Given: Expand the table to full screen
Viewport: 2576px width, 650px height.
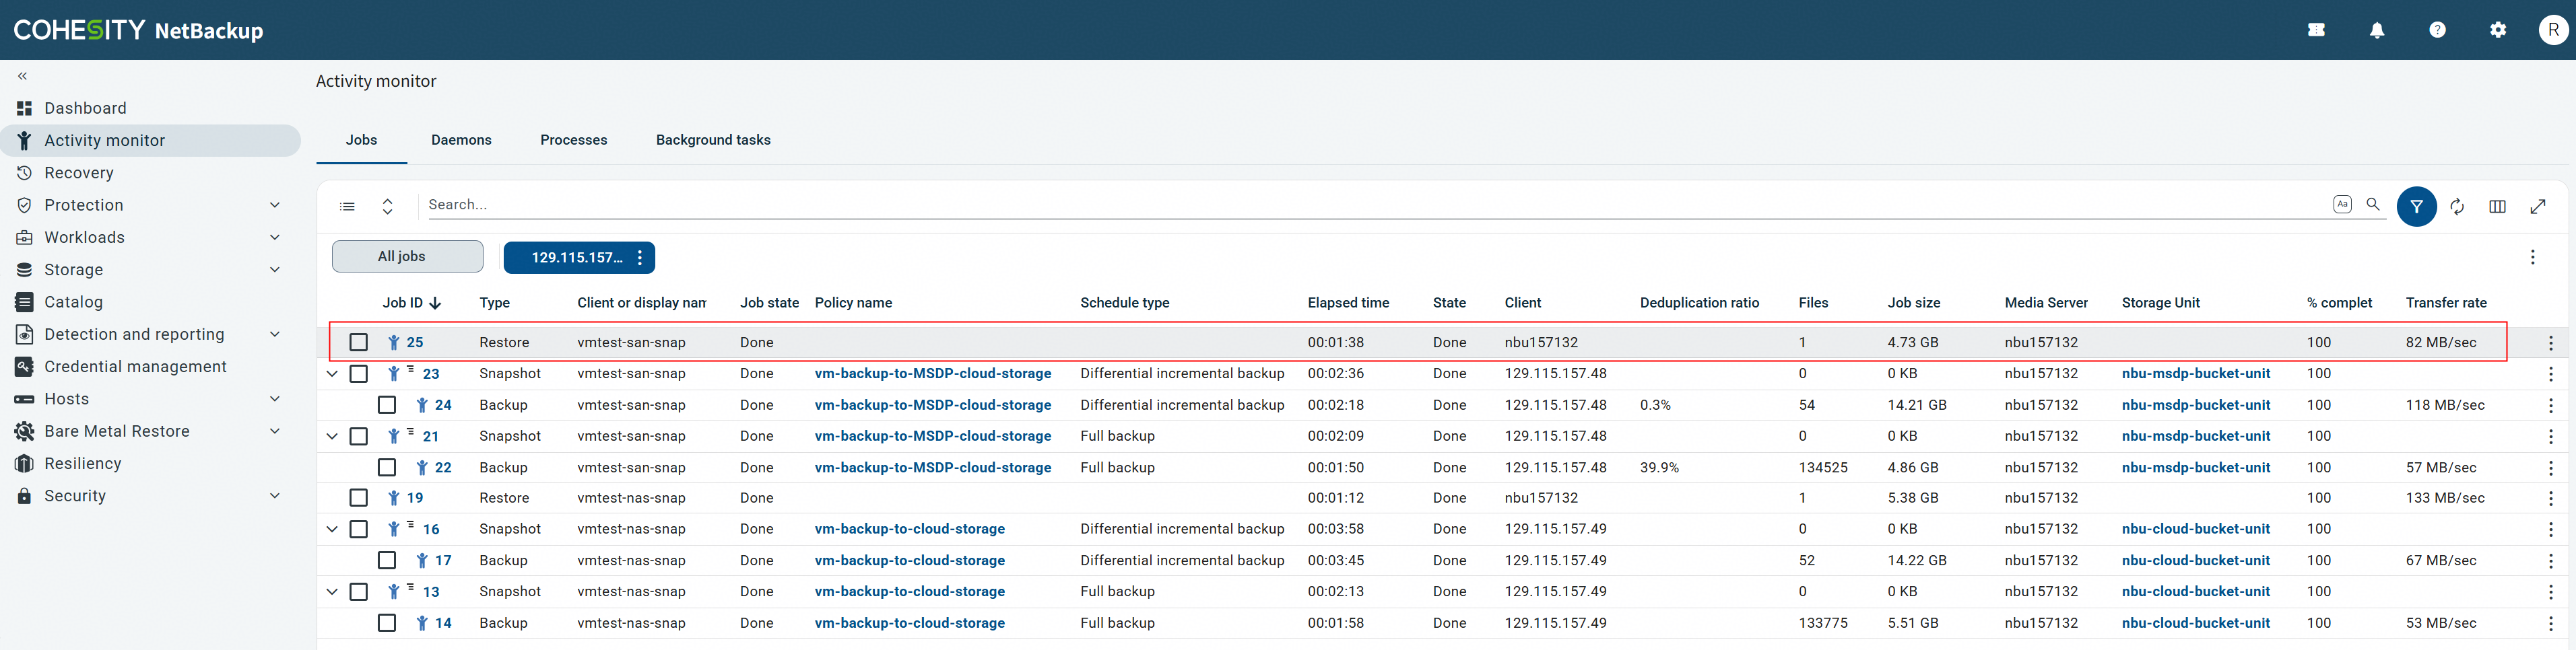Looking at the screenshot, I should 2538,207.
